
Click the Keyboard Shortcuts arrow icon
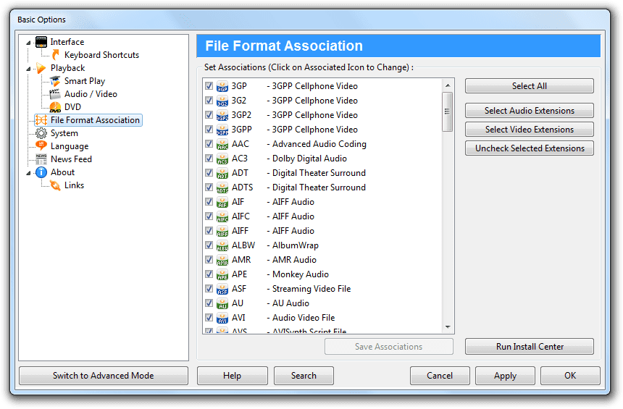[56, 55]
